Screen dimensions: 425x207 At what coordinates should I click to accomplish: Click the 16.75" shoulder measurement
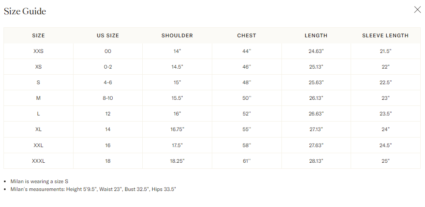point(177,129)
